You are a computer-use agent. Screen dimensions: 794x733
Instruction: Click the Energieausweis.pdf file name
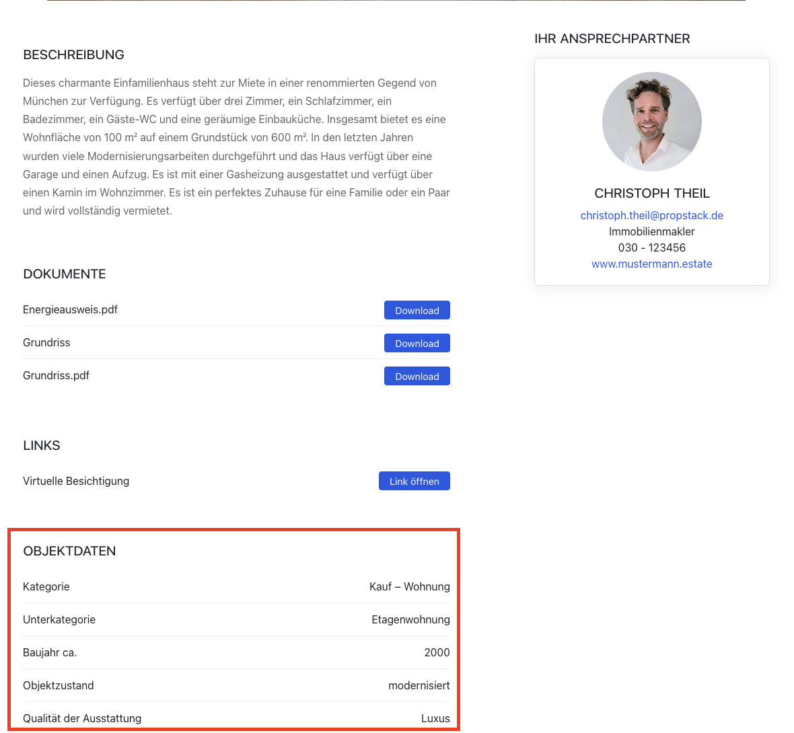pyautogui.click(x=70, y=310)
